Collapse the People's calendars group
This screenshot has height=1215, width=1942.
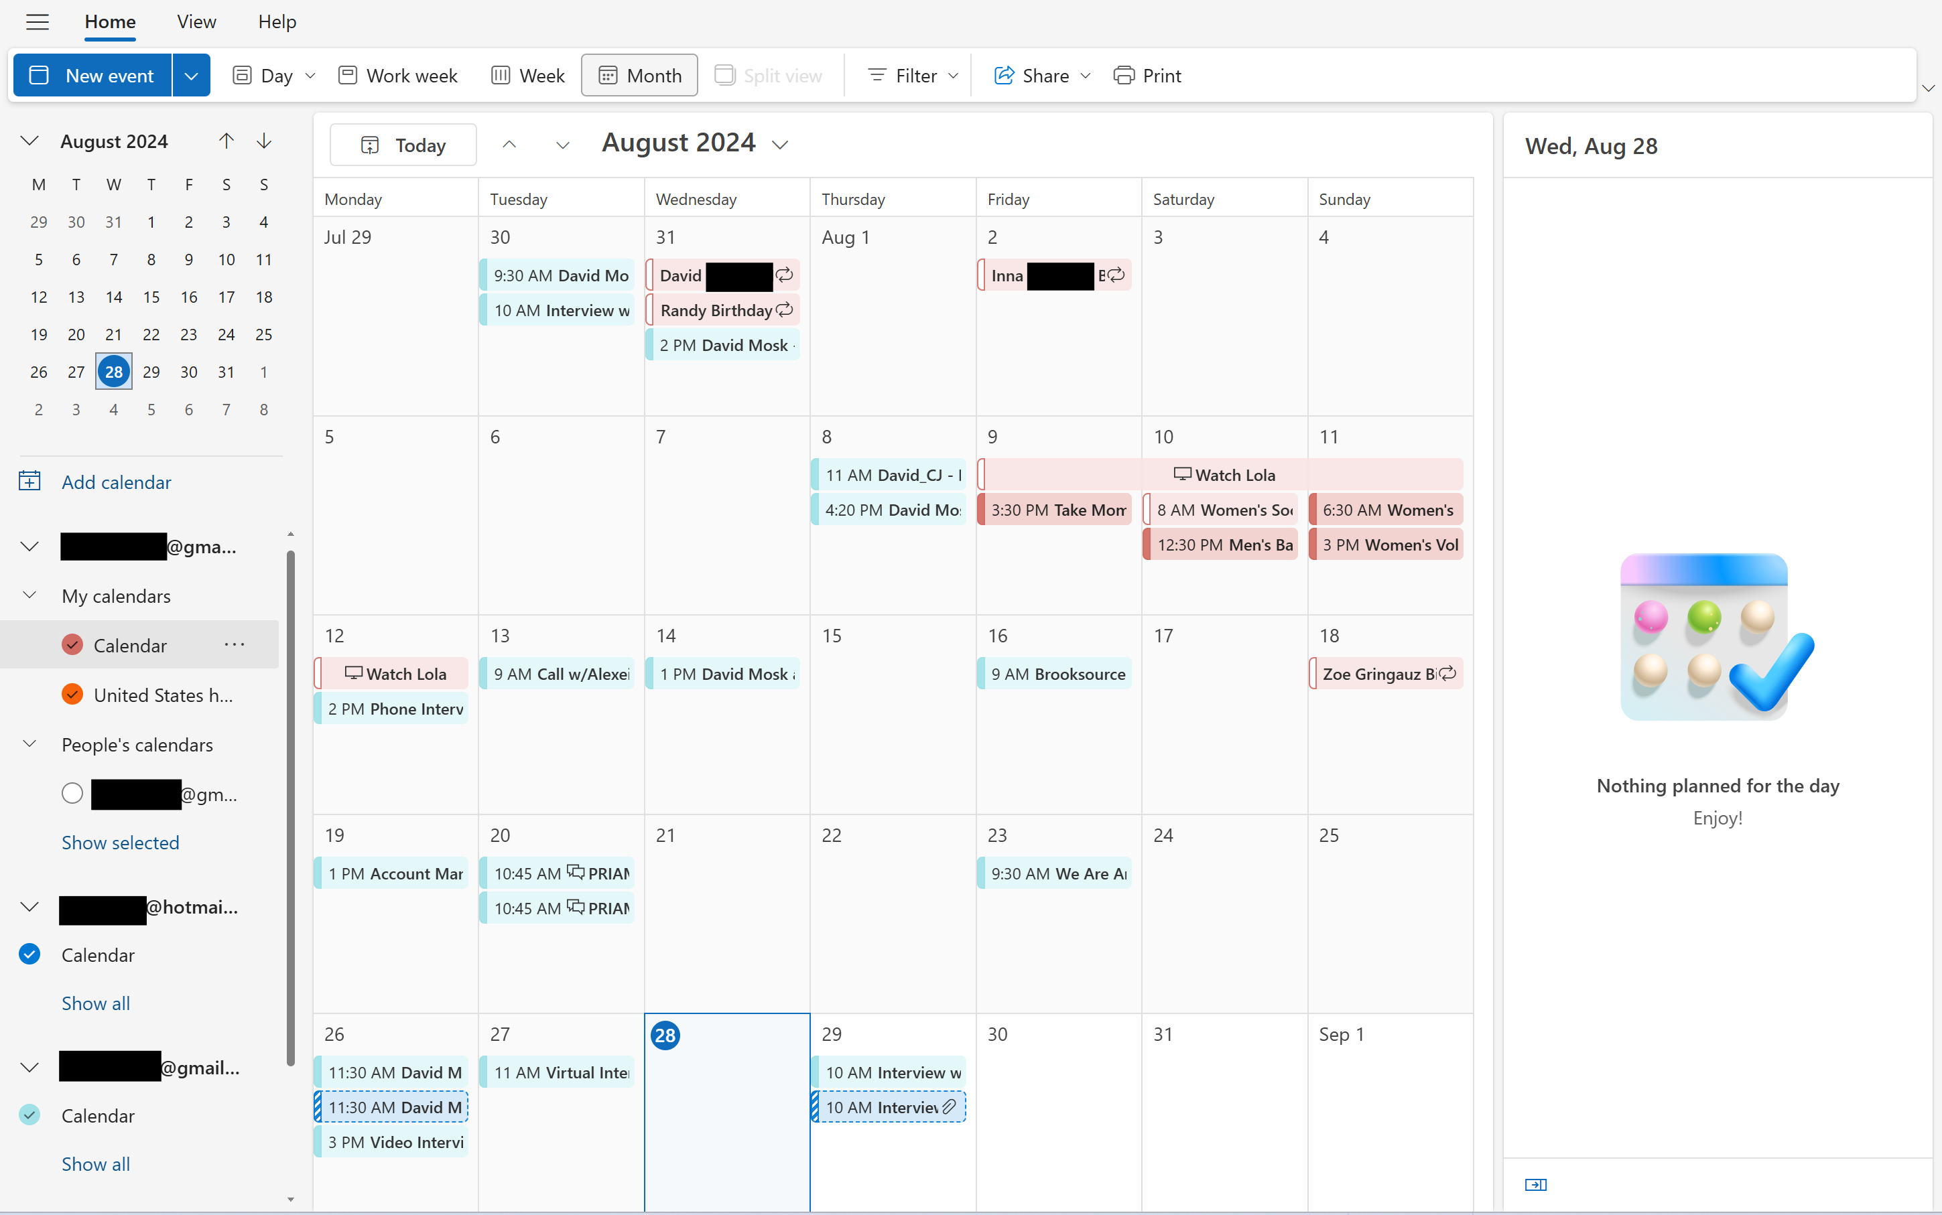pyautogui.click(x=29, y=744)
